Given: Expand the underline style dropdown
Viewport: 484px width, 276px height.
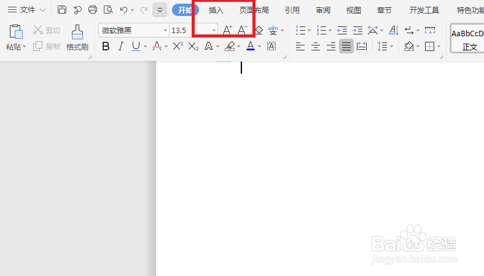Looking at the screenshot, I should coord(145,47).
